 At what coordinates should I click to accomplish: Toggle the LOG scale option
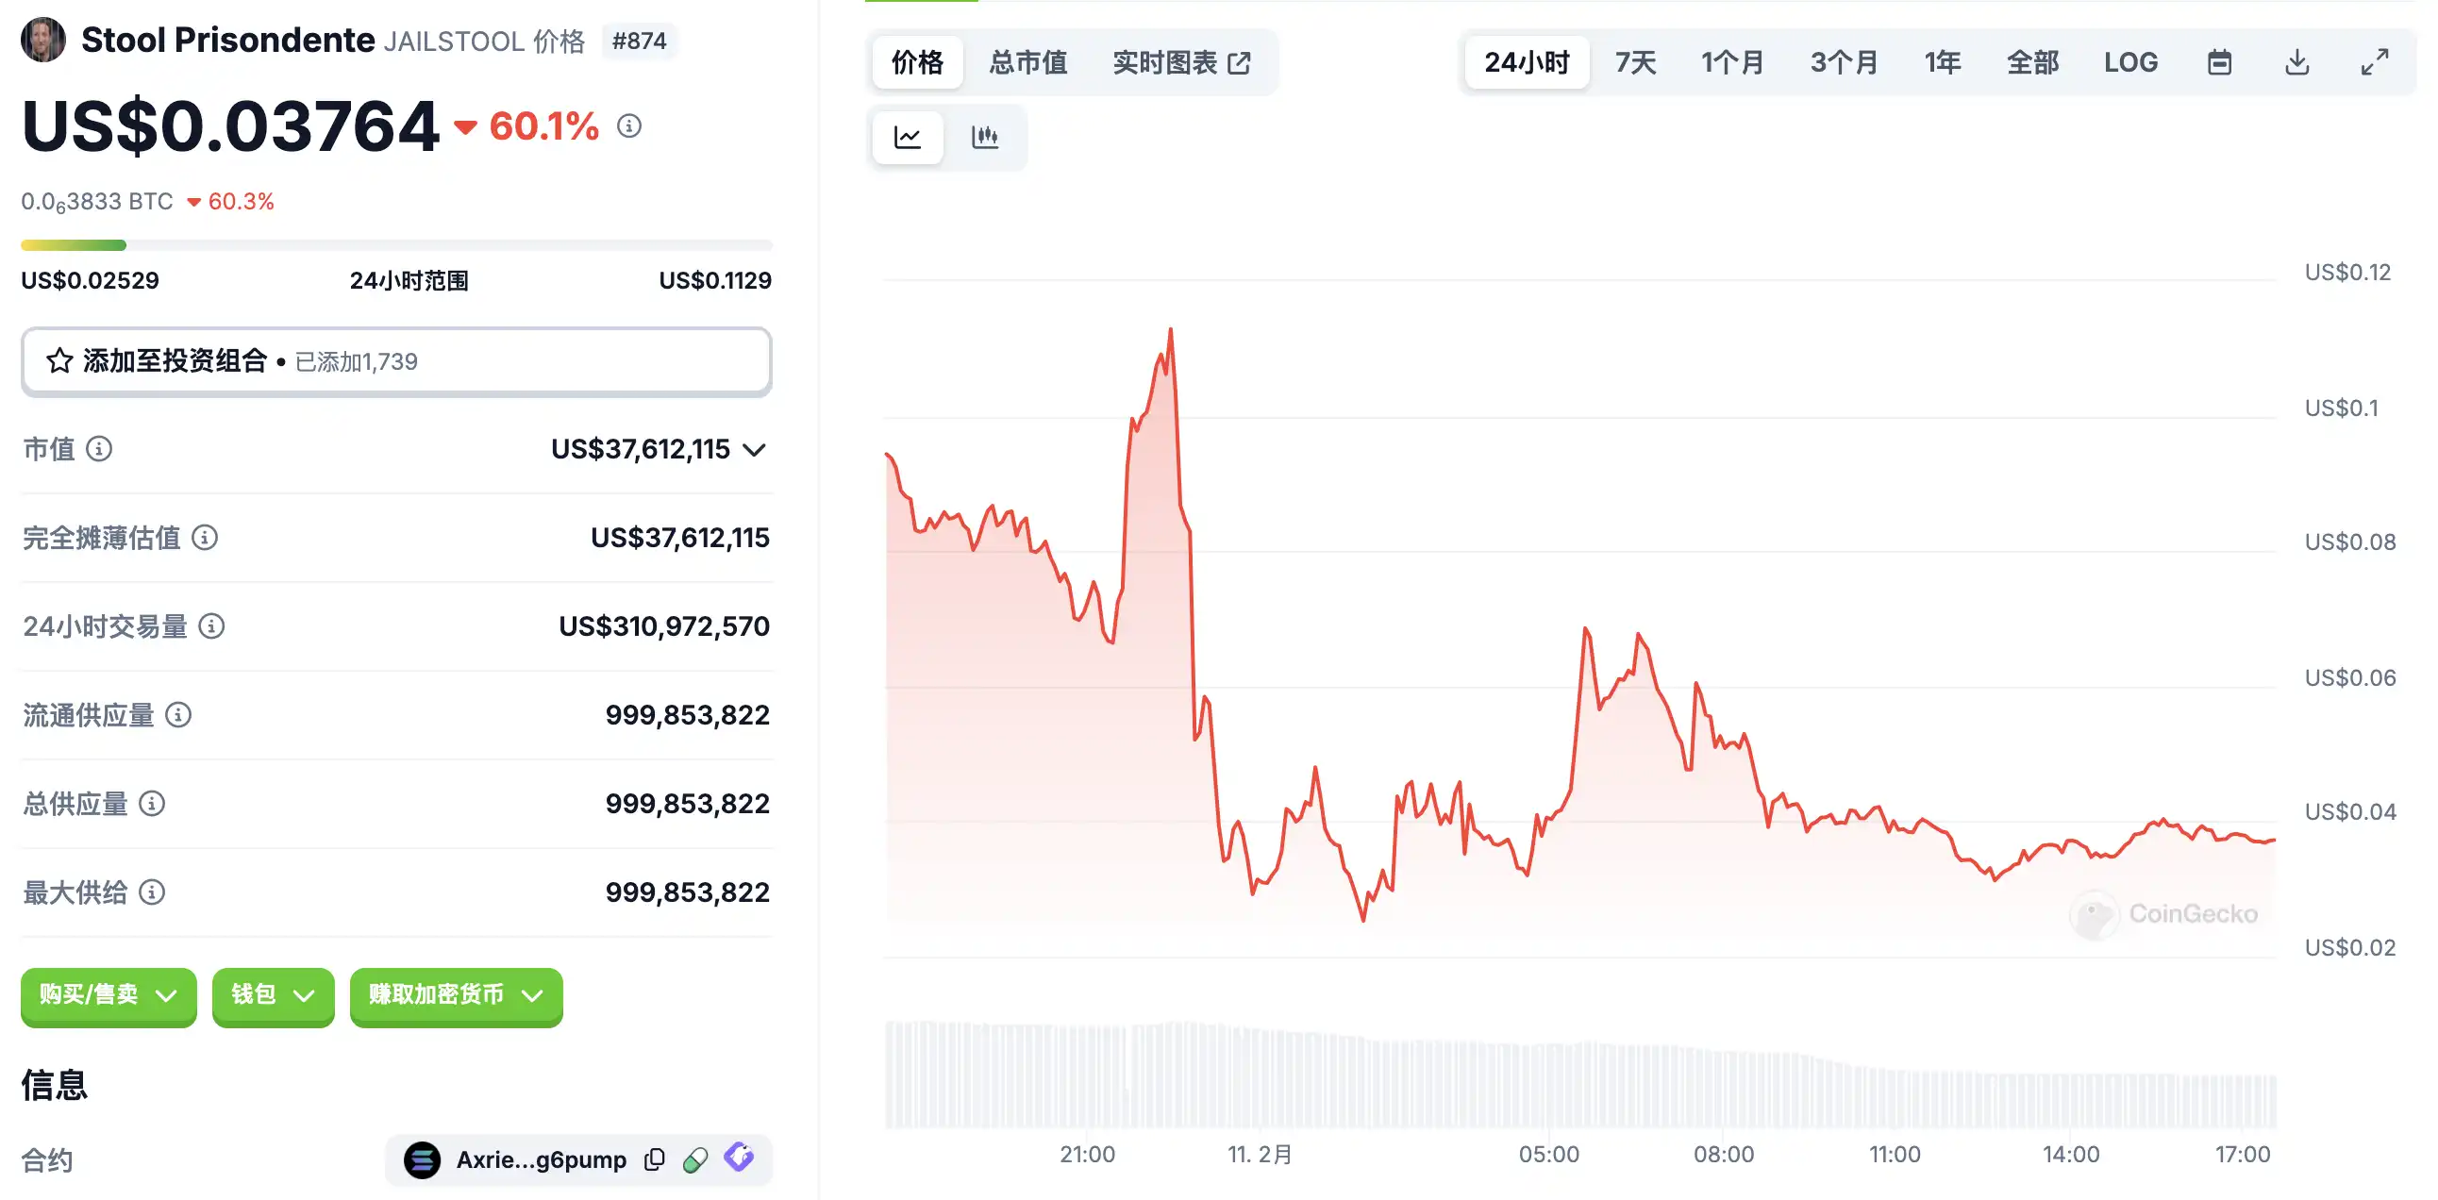click(x=2130, y=62)
